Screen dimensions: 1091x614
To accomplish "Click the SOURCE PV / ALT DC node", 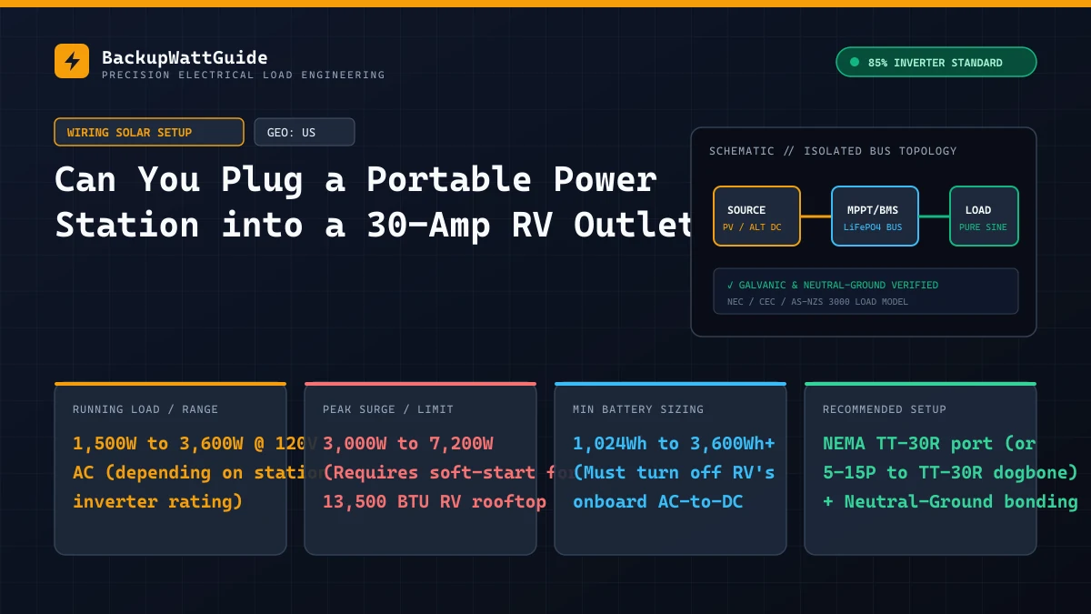I will (756, 216).
